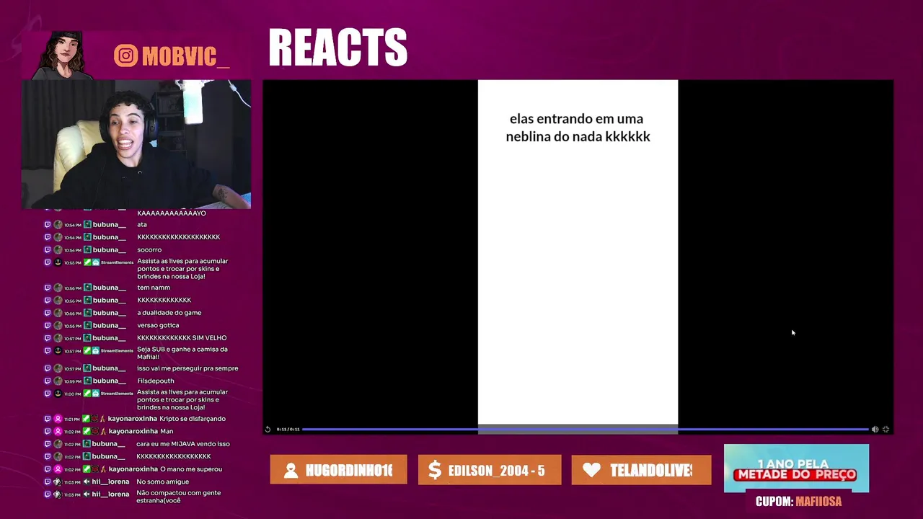Select the HUGORDINHO16 follower label
This screenshot has width=923, height=519.
(x=349, y=471)
